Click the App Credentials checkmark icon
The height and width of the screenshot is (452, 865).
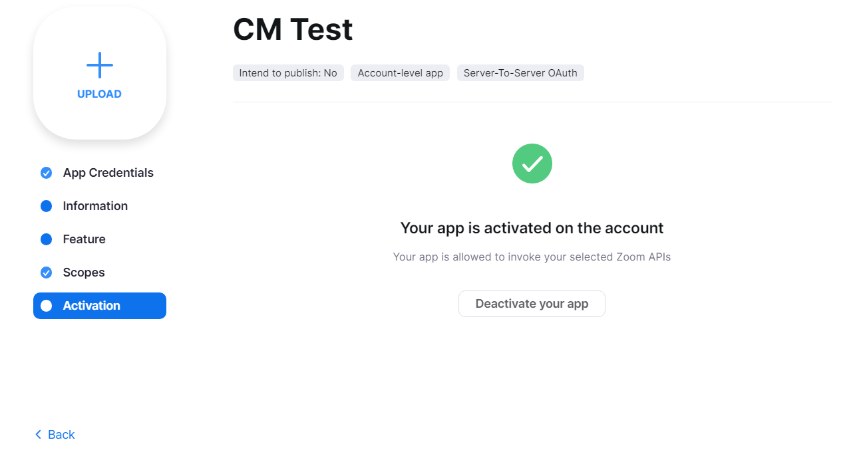point(46,173)
